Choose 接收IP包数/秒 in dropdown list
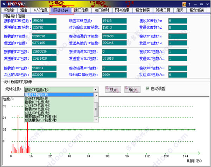 [x=59, y=95]
